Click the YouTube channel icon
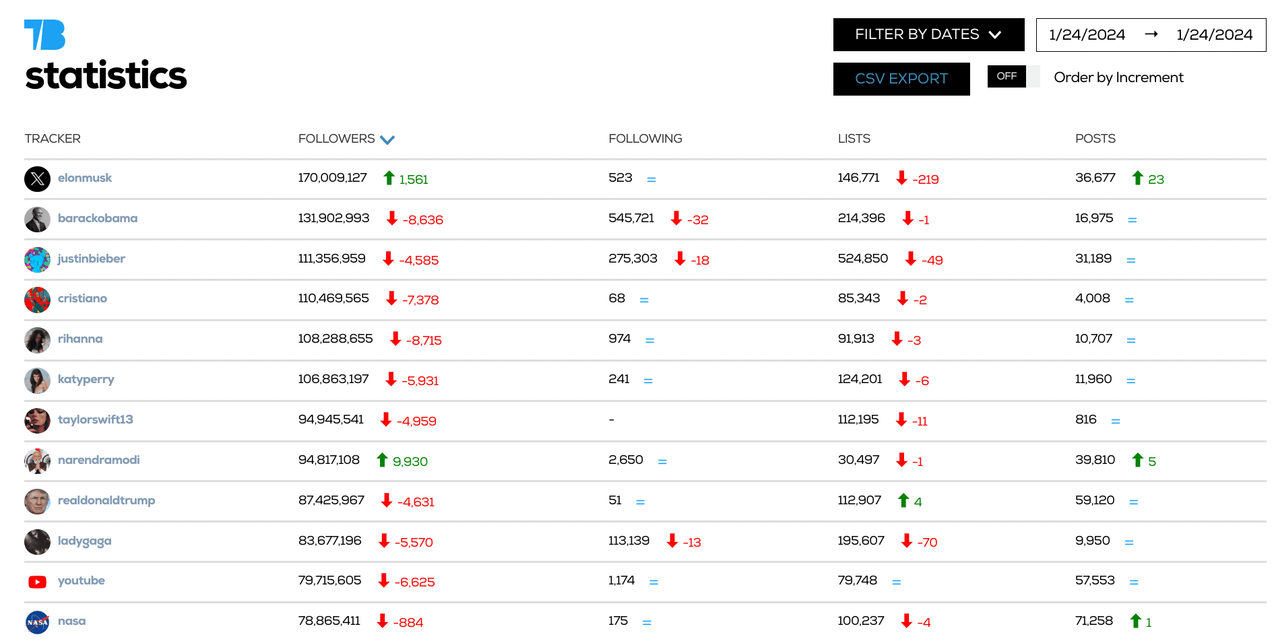The width and height of the screenshot is (1276, 641). pos(37,581)
